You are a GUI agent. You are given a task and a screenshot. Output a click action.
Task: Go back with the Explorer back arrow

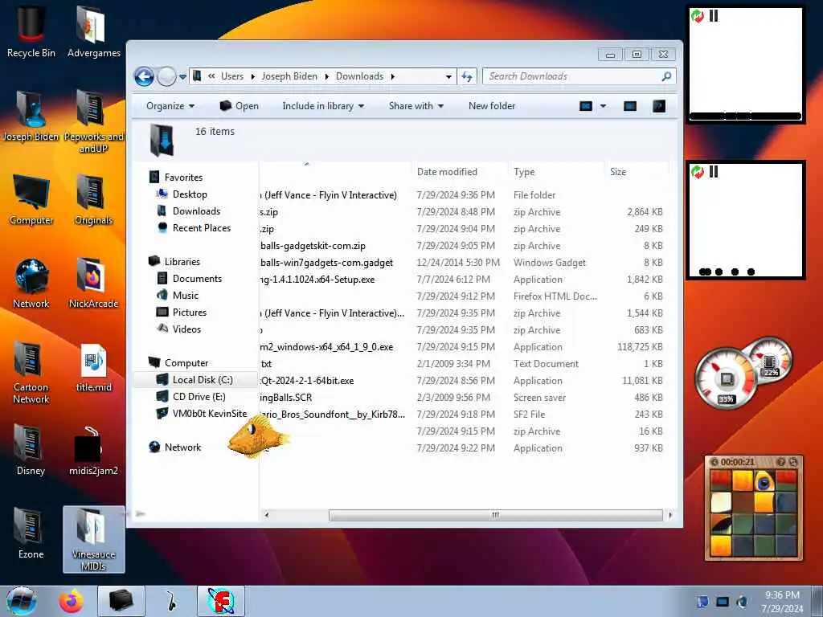(144, 76)
